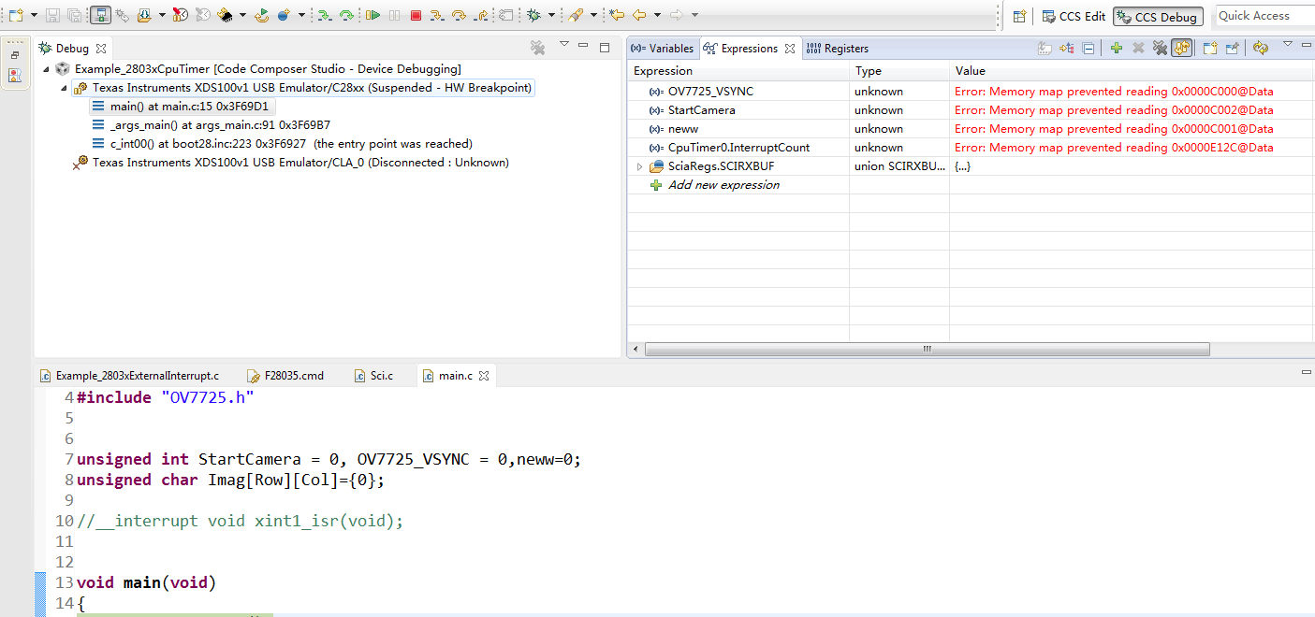1315x617 pixels.
Task: Collapse XDS100v1 C28xx thread node
Action: [63, 88]
